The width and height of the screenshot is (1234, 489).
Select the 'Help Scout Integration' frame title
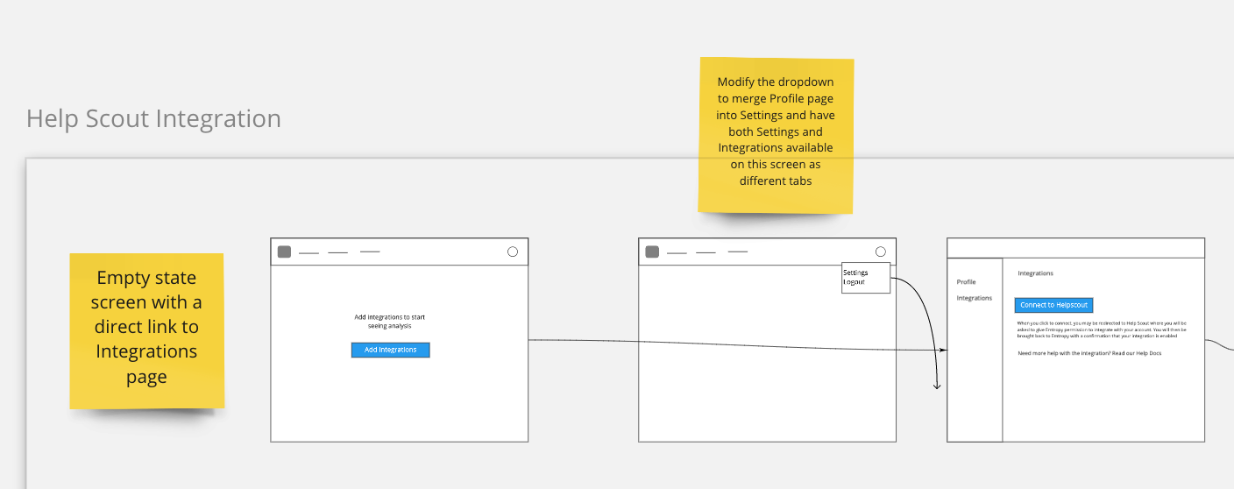point(153,119)
